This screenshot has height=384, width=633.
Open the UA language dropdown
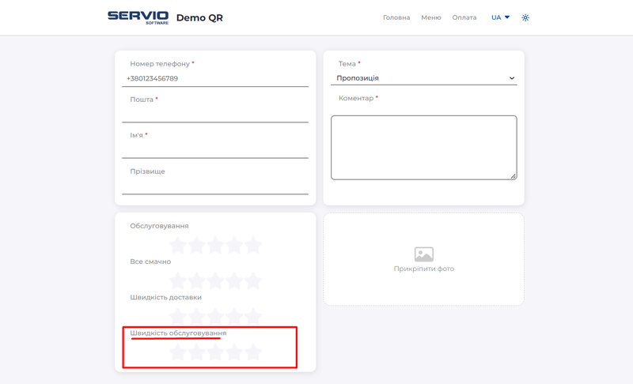point(500,17)
